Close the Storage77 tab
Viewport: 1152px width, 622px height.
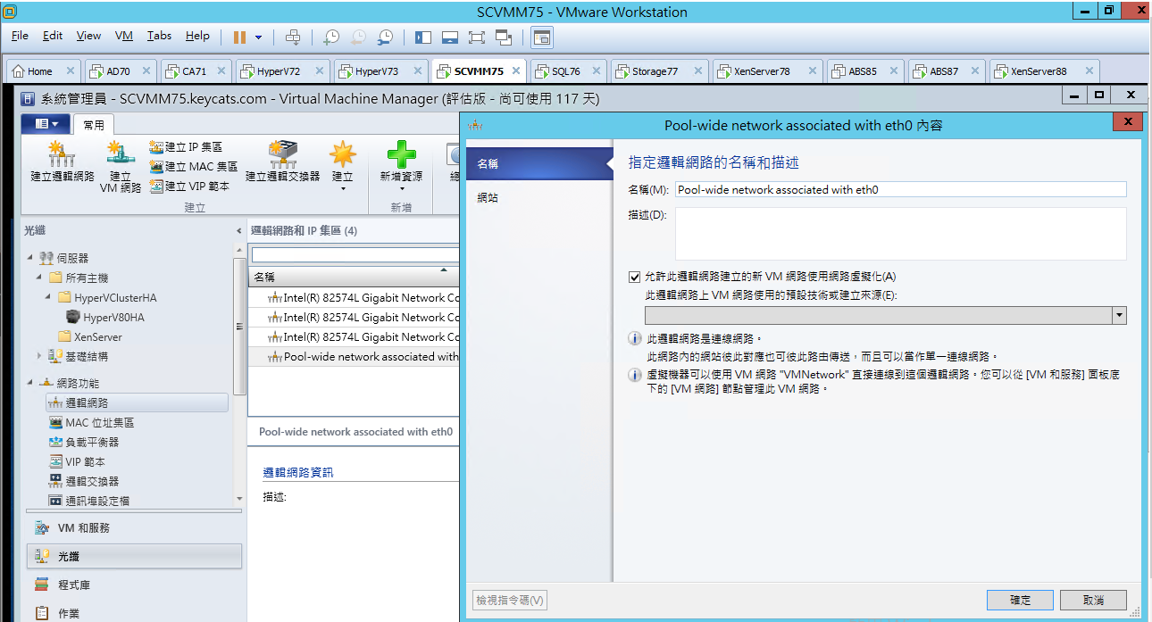[698, 71]
